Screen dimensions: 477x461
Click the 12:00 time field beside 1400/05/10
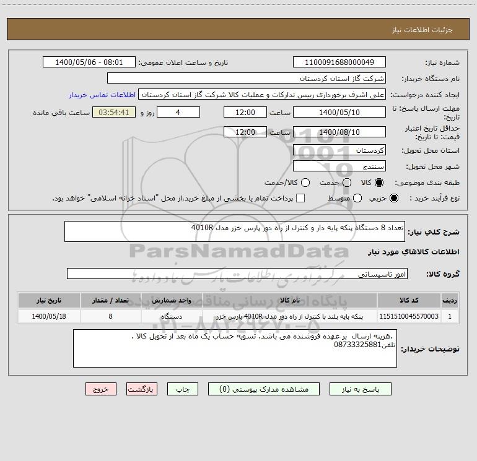245,112
